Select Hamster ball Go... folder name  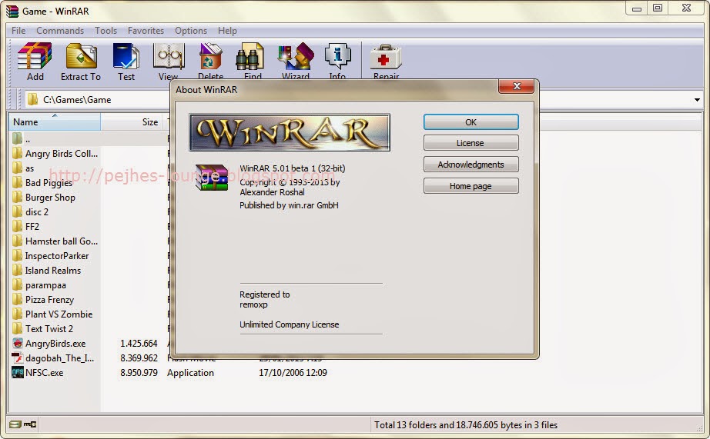(x=62, y=241)
